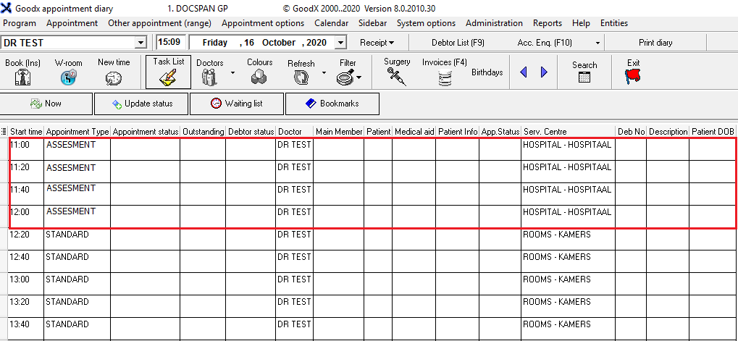This screenshot has width=738, height=341.
Task: Select the 12:20 start time cell
Action: (x=26, y=239)
